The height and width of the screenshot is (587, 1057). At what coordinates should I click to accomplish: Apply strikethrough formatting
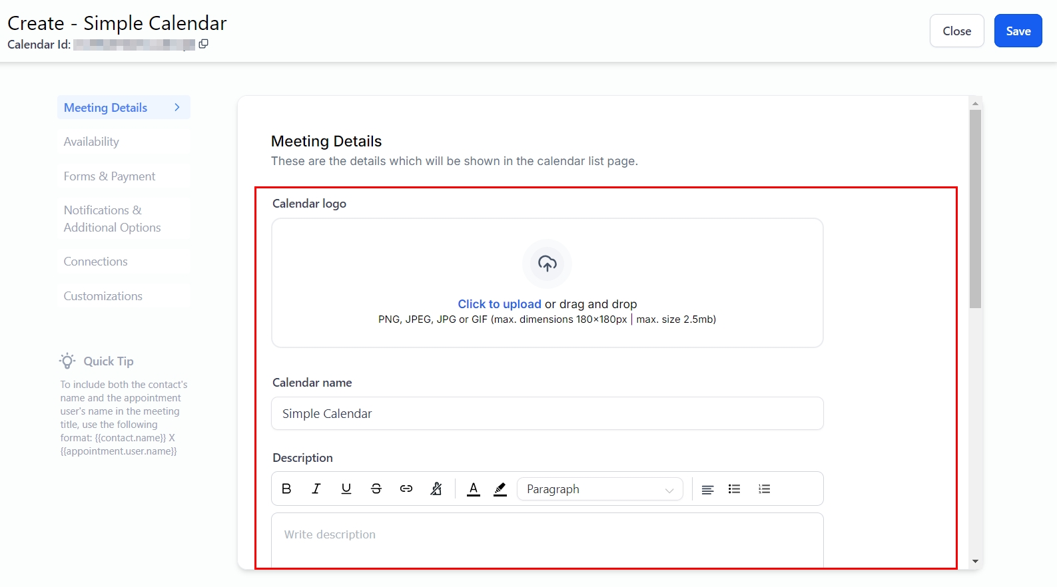376,489
